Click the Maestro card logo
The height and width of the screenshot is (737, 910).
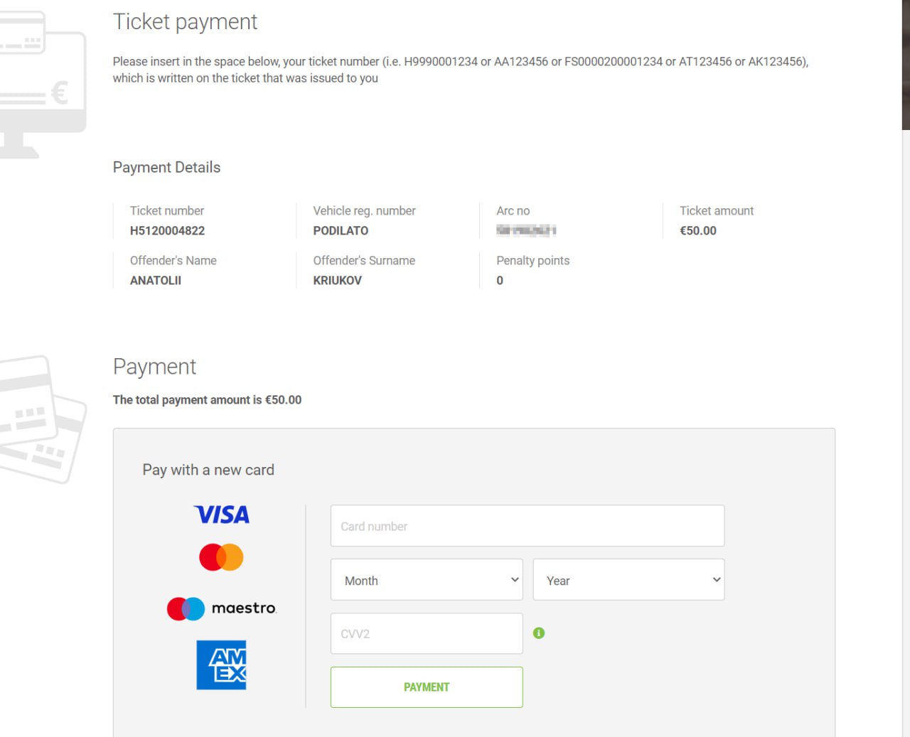221,608
